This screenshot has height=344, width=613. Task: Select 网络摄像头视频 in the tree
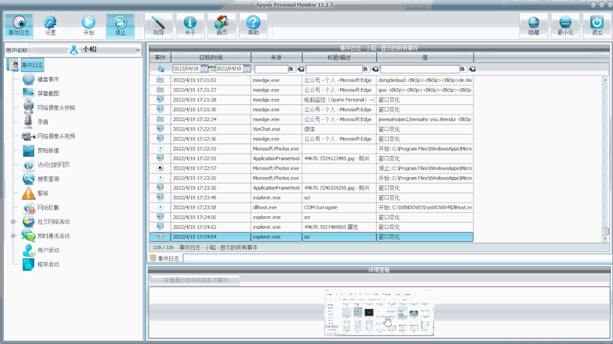pos(56,136)
